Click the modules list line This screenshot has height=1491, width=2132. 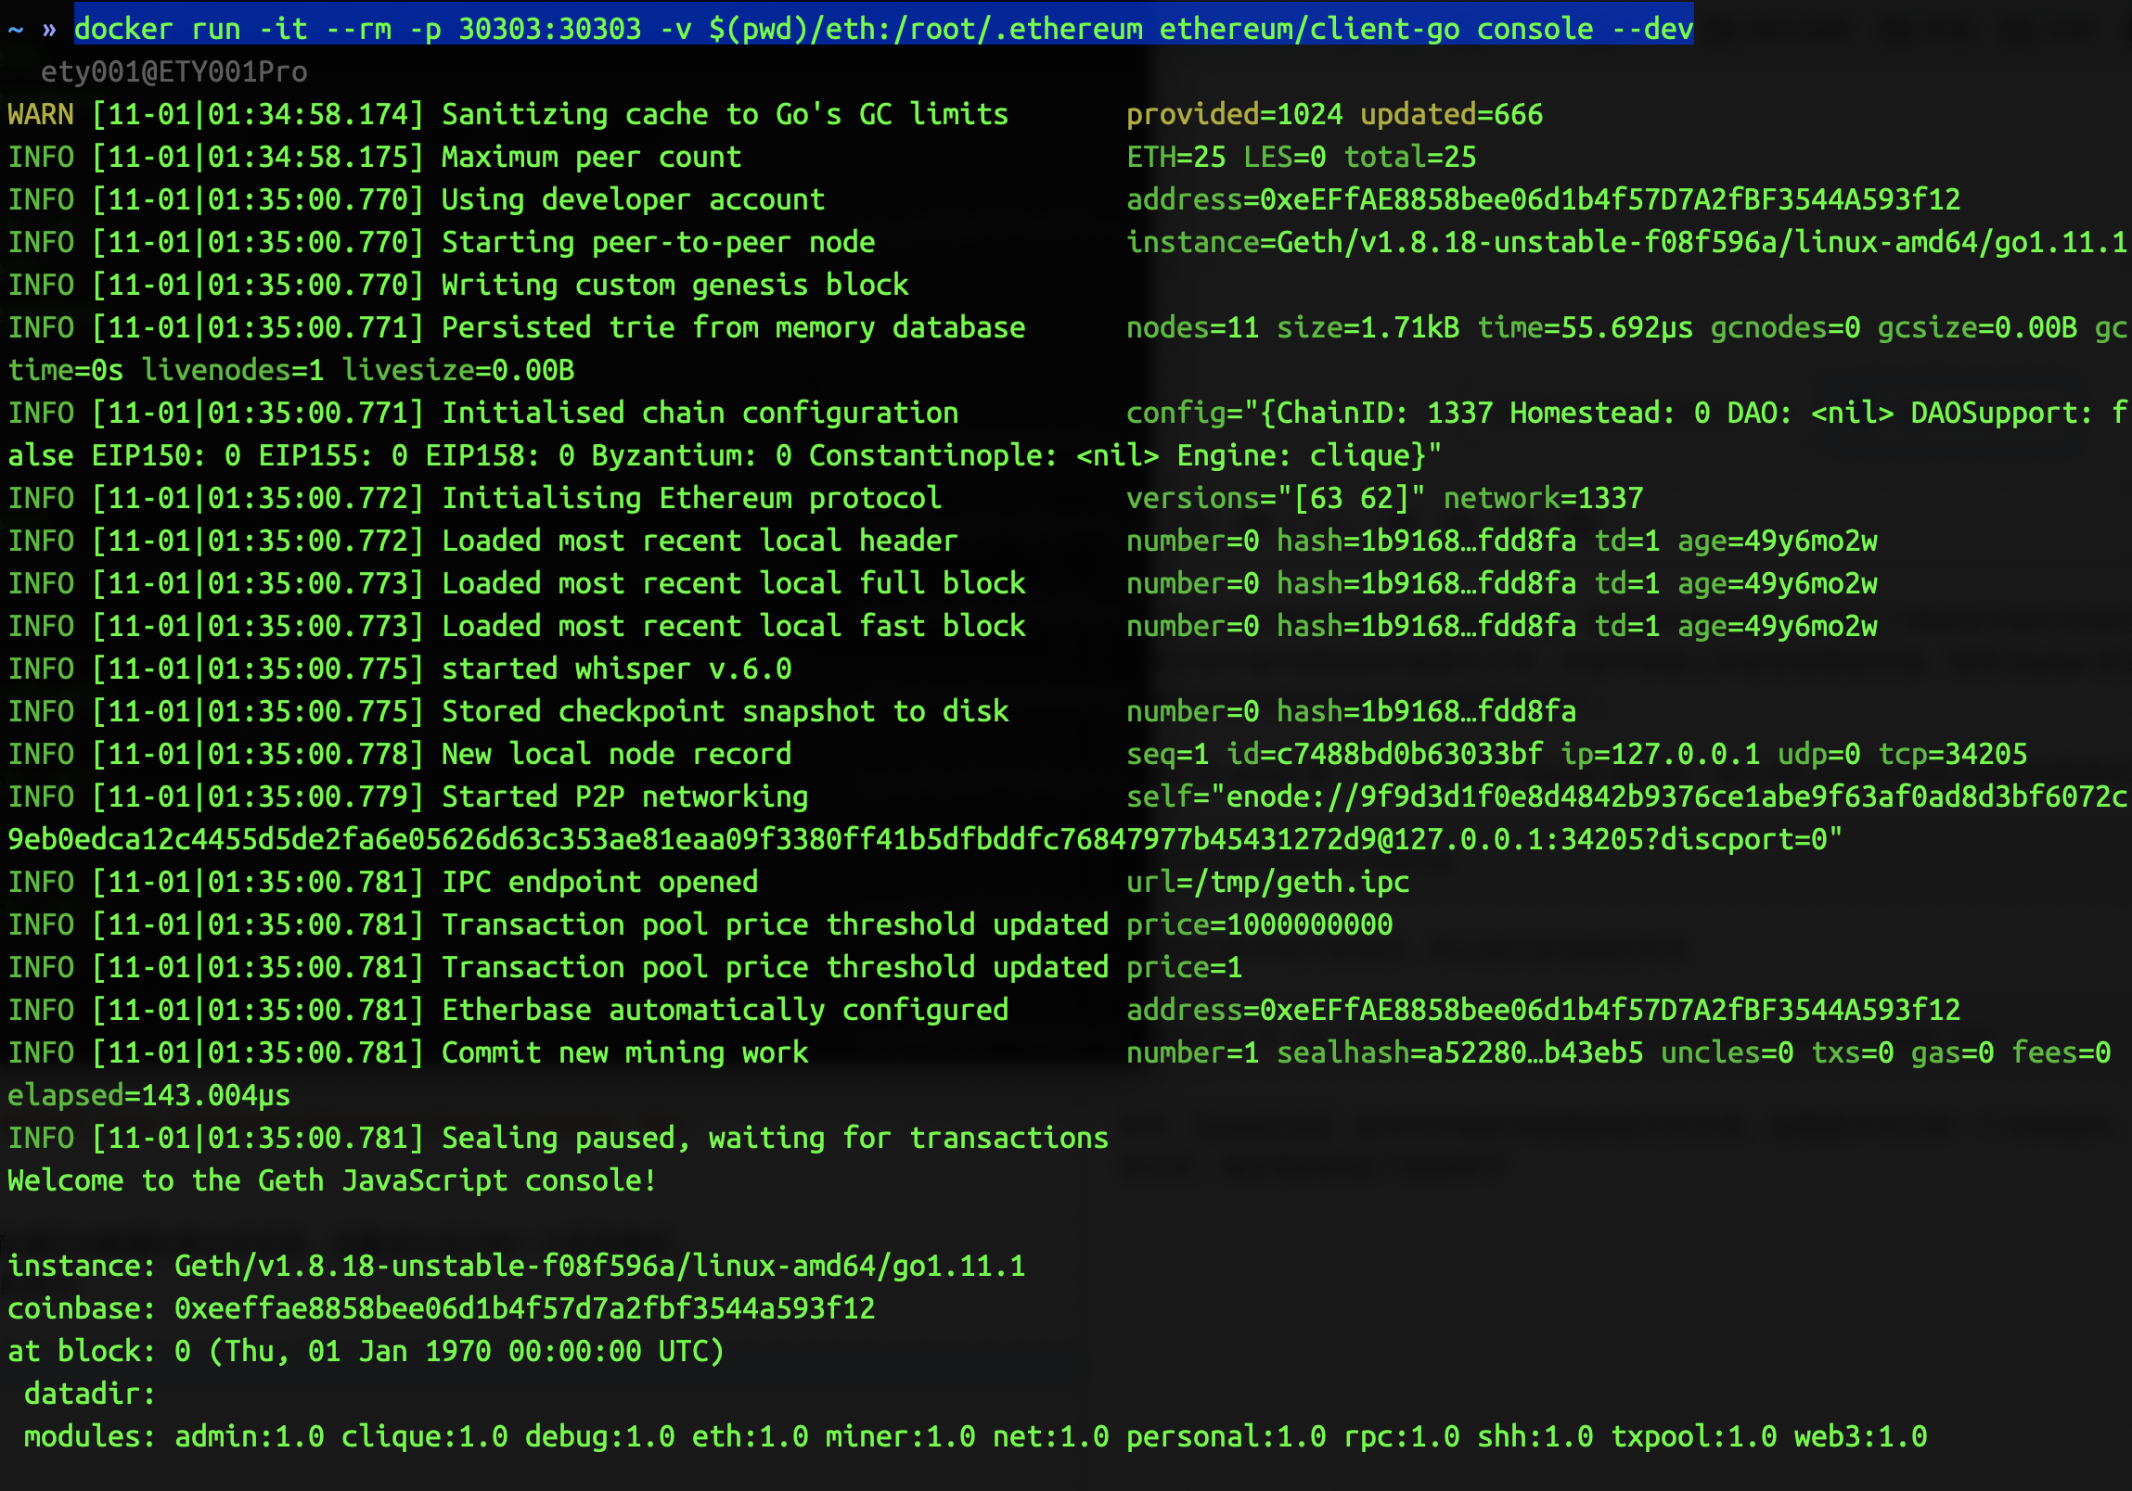(x=975, y=1437)
